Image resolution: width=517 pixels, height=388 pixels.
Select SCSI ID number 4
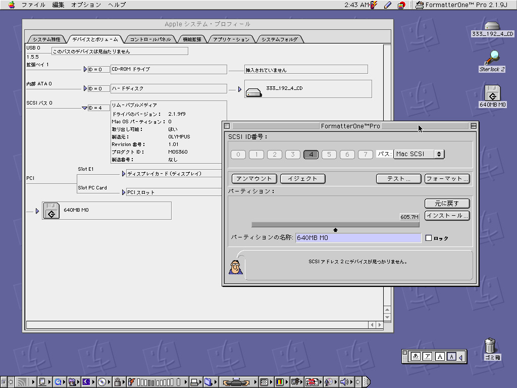tap(311, 155)
